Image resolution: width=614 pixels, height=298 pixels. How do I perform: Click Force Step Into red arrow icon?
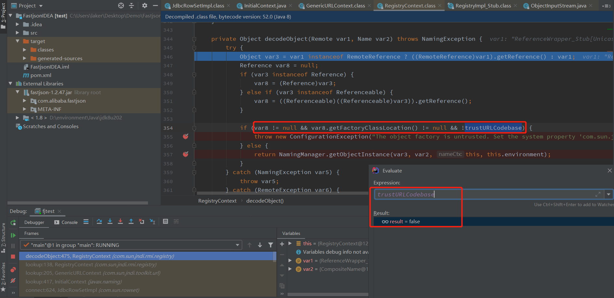pyautogui.click(x=120, y=221)
